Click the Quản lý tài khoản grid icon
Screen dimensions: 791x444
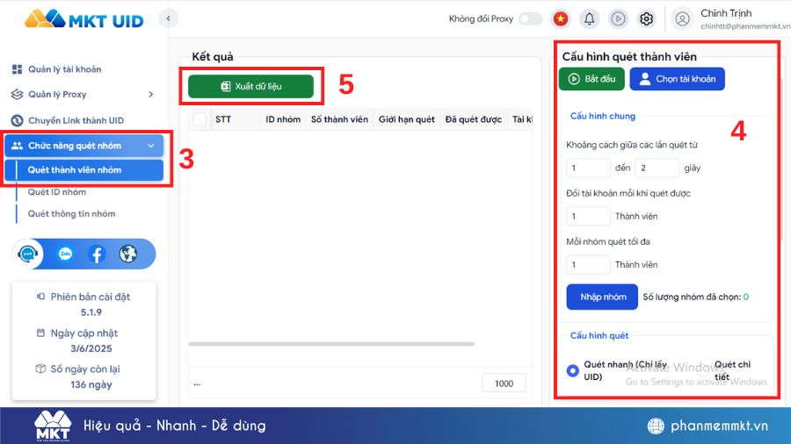coord(18,69)
